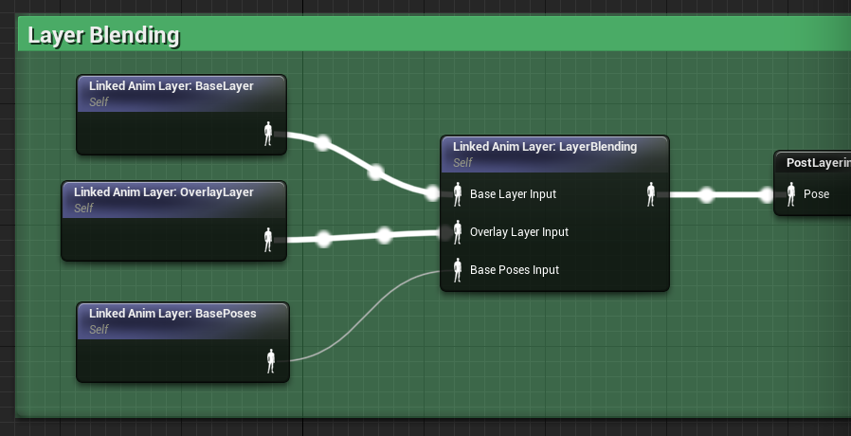Screen dimensions: 851x436
Task: Select the PostLayering node title
Action: [x=819, y=163]
